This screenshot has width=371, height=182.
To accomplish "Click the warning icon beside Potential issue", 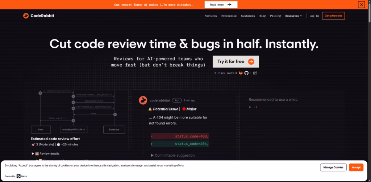I will coord(150,109).
